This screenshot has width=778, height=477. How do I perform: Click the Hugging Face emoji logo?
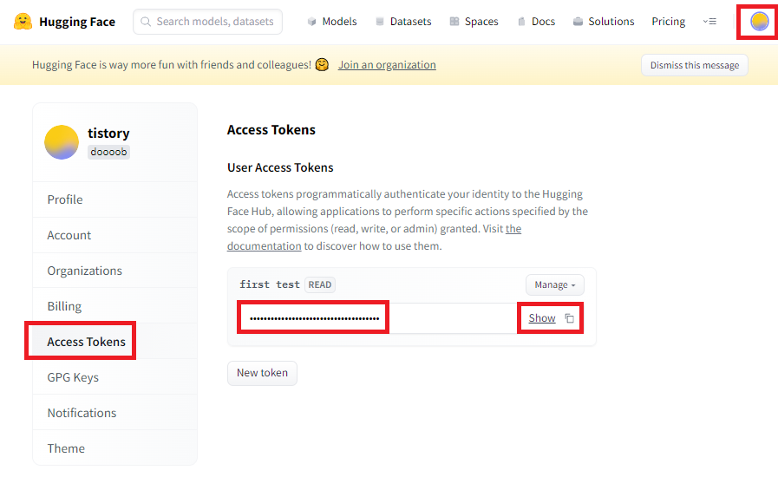coord(23,22)
